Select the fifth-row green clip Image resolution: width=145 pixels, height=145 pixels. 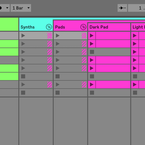(x=9, y=68)
